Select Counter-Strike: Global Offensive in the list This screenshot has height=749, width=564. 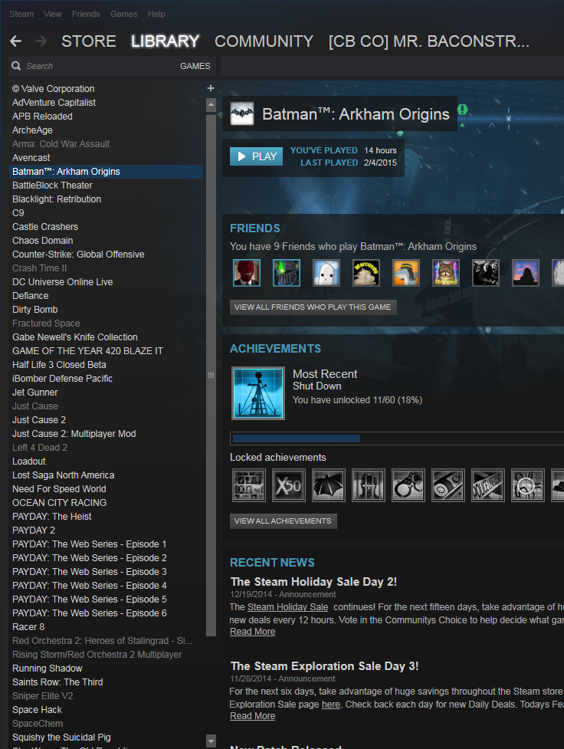pos(78,255)
